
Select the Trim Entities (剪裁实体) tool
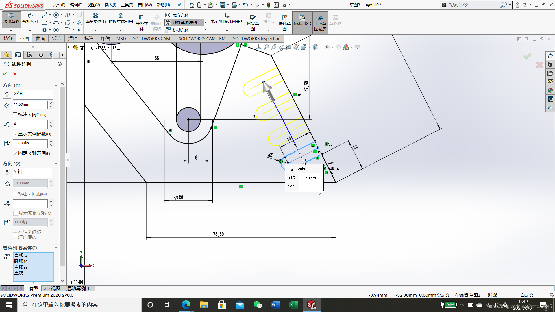pos(95,18)
